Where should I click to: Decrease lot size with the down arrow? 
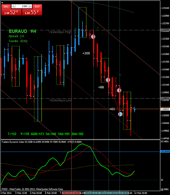tap(13, 6)
